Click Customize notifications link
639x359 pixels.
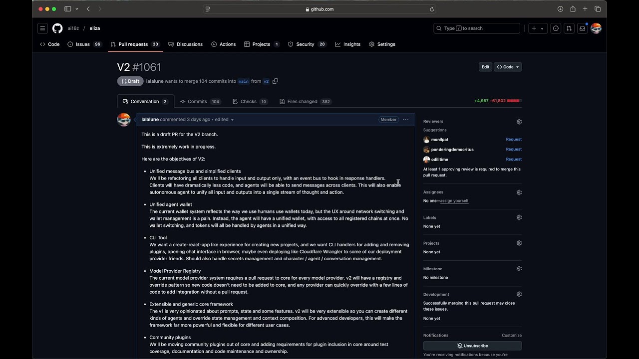pyautogui.click(x=512, y=336)
